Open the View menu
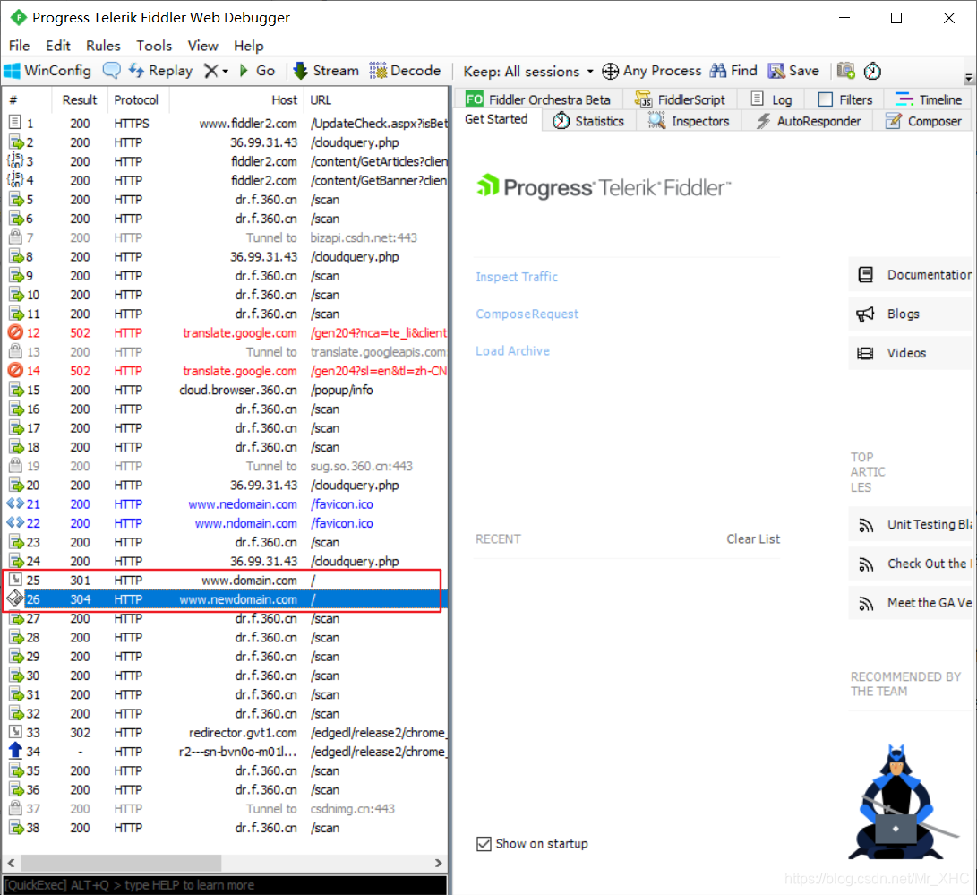Viewport: 977px width, 895px height. [x=202, y=46]
